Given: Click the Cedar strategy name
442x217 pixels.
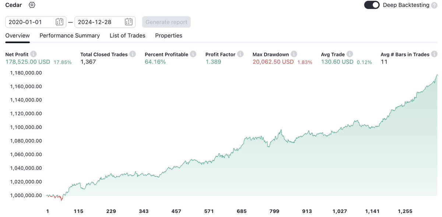Looking at the screenshot, I should point(13,5).
